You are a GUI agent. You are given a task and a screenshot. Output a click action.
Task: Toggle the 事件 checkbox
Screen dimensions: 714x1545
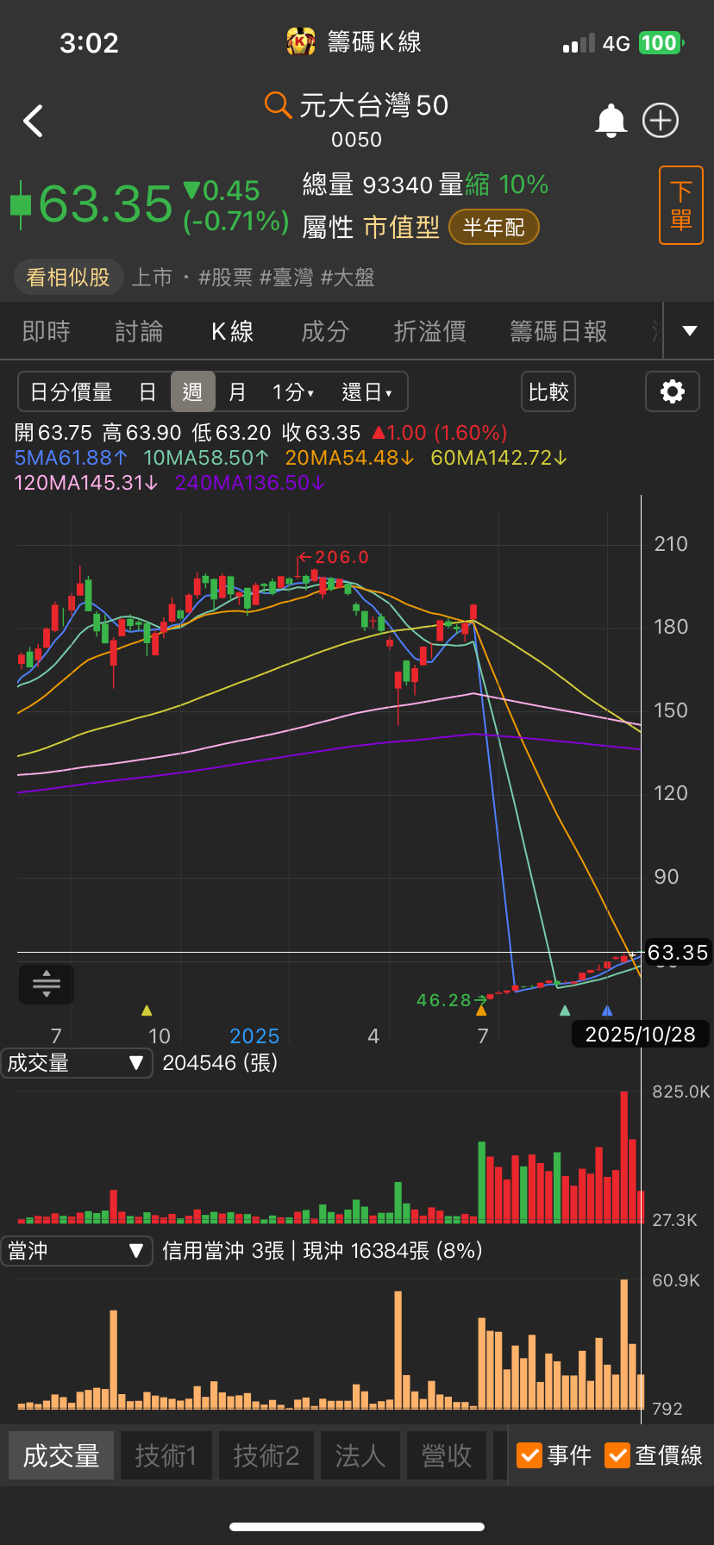(529, 1455)
